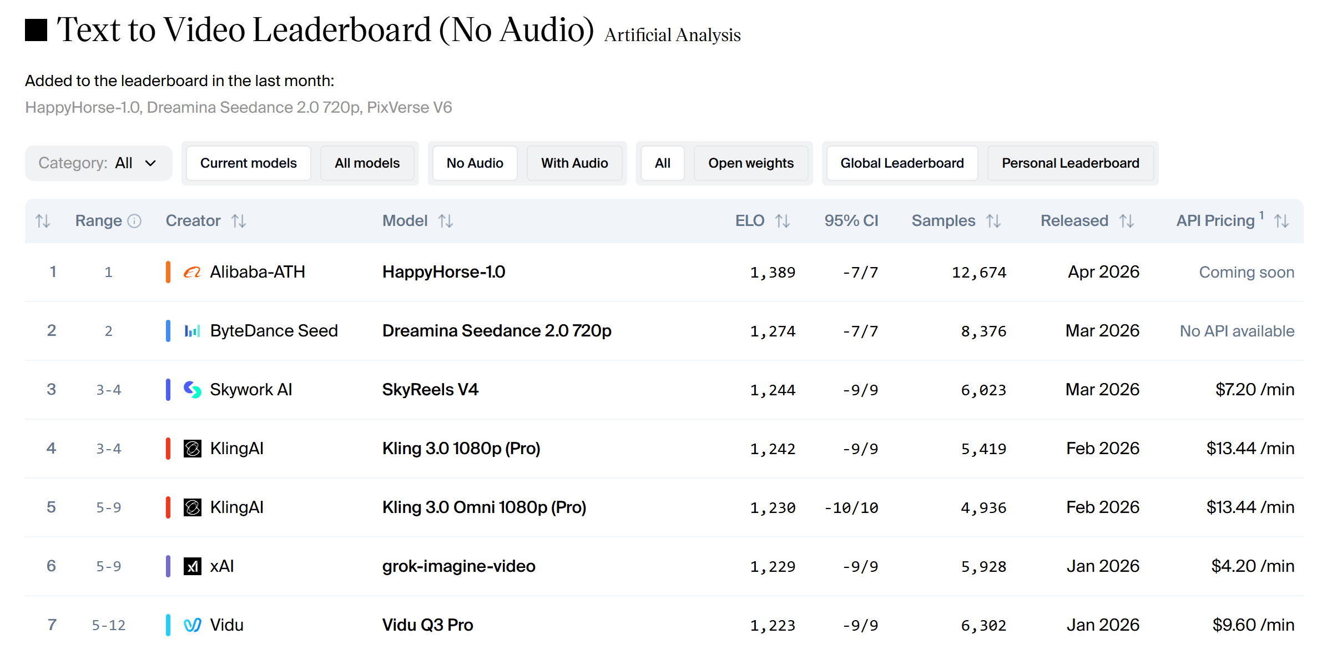Enable the Open weights filter
The image size is (1332, 654).
coord(750,163)
